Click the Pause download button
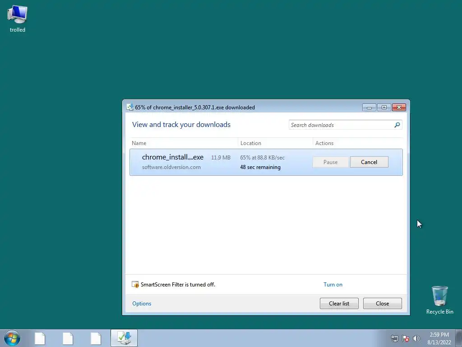The image size is (462, 347). pos(331,162)
